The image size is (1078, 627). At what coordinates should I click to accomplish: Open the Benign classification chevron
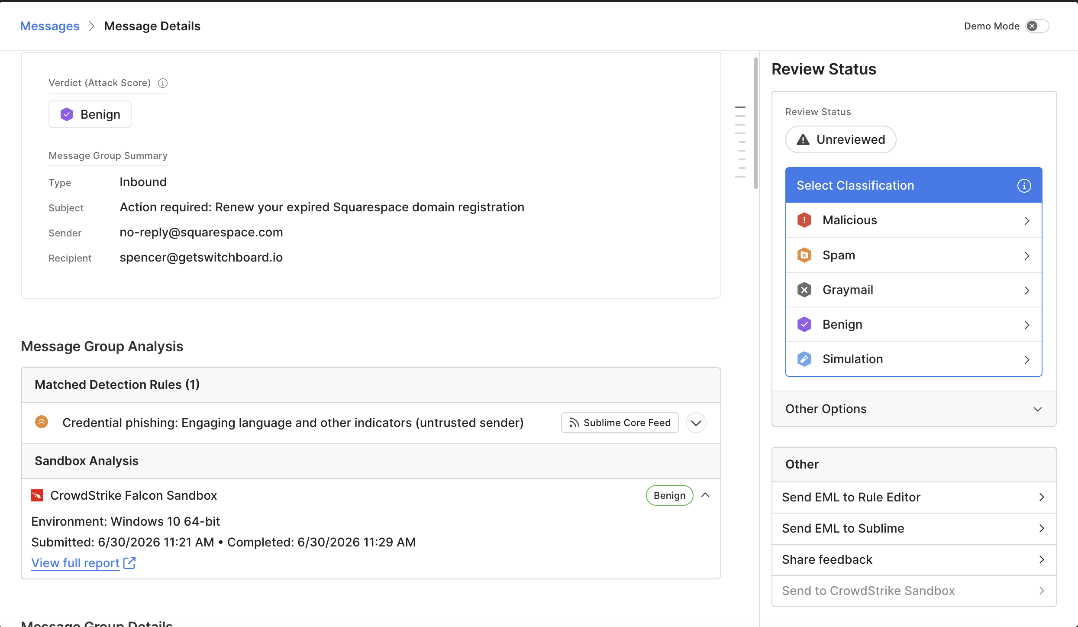[1027, 325]
